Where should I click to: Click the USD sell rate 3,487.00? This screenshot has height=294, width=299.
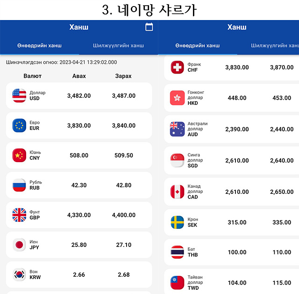coord(123,96)
